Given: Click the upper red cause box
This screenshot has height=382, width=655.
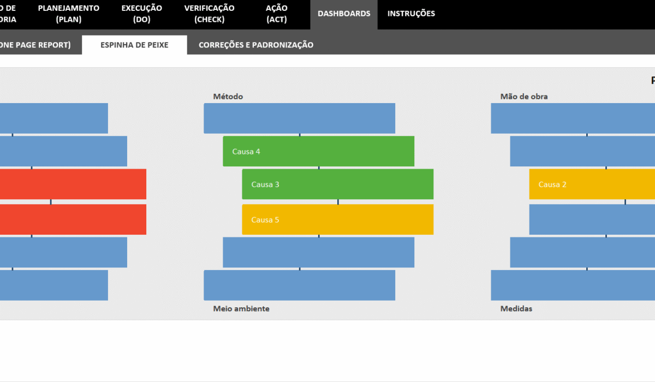Looking at the screenshot, I should [x=73, y=184].
